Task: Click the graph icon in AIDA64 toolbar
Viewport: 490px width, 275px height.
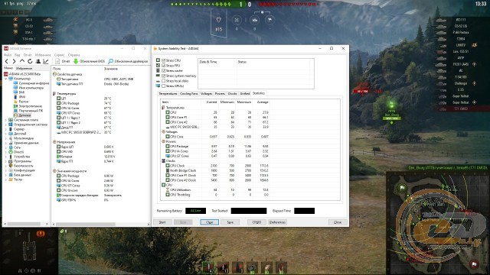Action: pos(46,61)
